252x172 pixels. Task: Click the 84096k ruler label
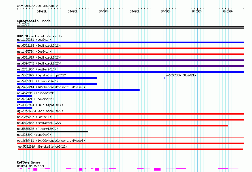pyautogui.click(x=166, y=11)
